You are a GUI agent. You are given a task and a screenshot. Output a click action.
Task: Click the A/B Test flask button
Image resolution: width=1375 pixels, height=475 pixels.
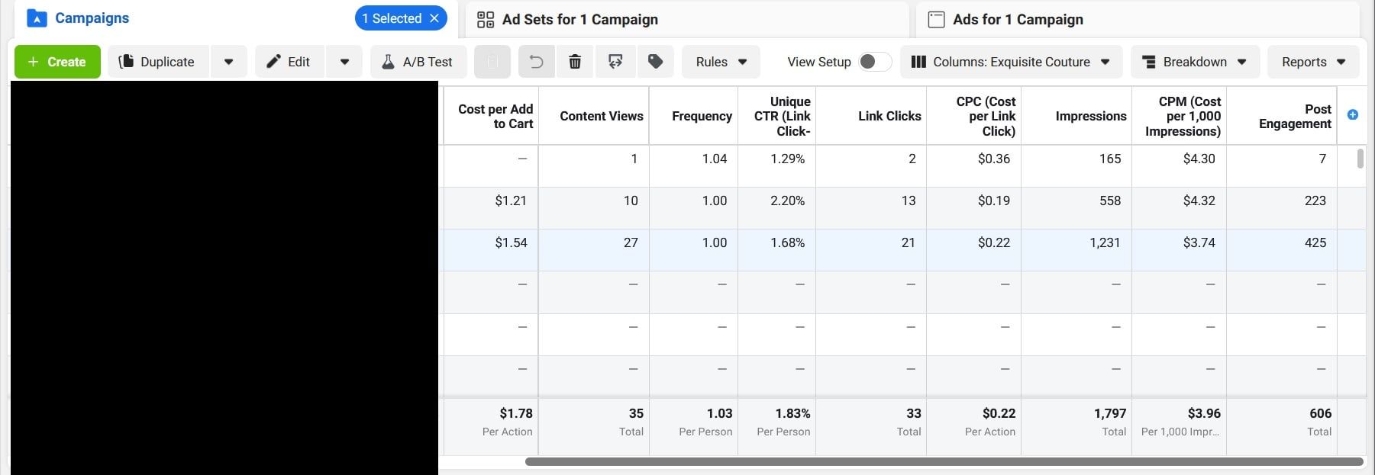417,62
